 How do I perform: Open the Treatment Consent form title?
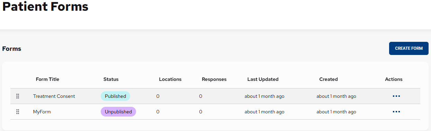click(54, 96)
